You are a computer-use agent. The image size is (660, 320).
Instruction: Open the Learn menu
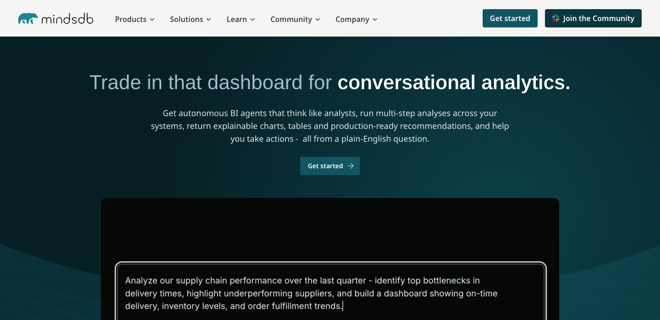point(241,19)
